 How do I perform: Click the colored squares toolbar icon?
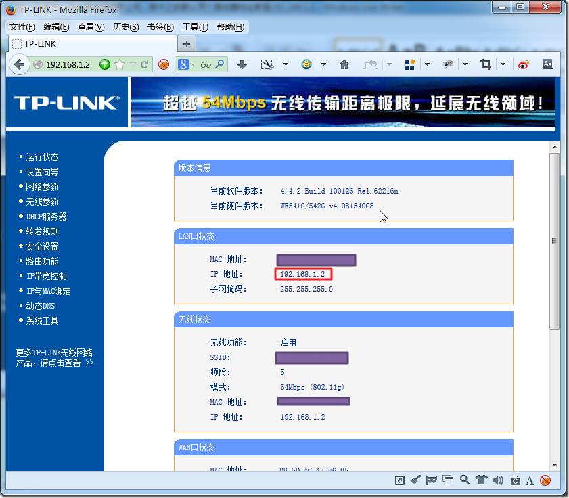coord(409,64)
